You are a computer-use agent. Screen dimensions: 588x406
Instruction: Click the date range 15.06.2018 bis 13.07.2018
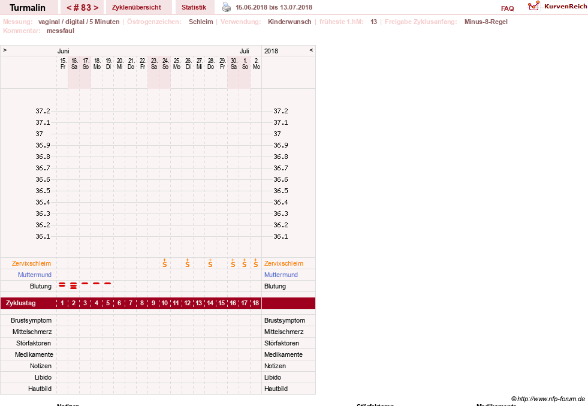(x=274, y=7)
